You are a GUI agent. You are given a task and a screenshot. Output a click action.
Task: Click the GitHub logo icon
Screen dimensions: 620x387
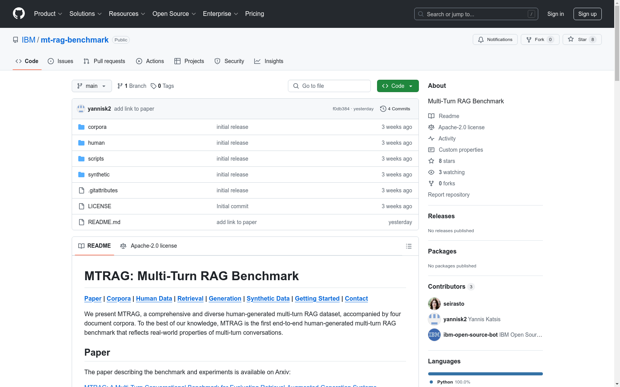pyautogui.click(x=19, y=14)
